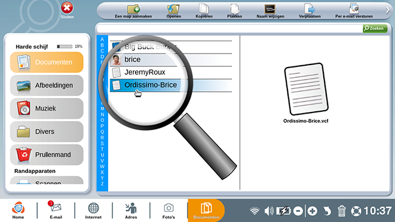Screen dimensions: 395x222
Task: Copy file with the Kopiëren icon
Action: (204, 9)
